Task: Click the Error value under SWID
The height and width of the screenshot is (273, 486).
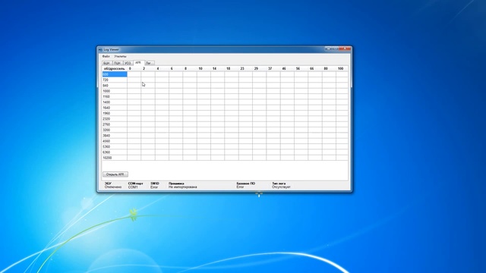Action: point(154,187)
